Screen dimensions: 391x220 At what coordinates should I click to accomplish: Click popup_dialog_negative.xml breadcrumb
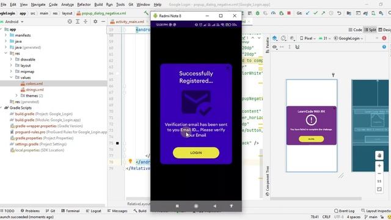pyautogui.click(x=101, y=13)
